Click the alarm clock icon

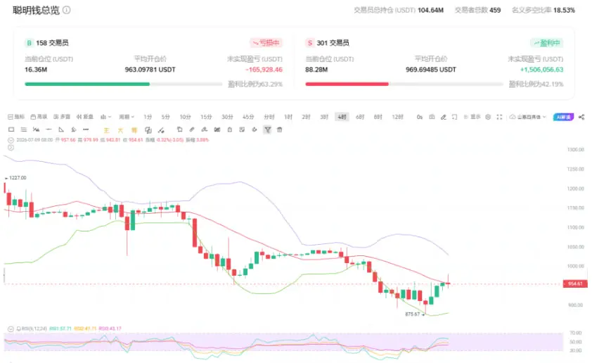pyautogui.click(x=229, y=129)
